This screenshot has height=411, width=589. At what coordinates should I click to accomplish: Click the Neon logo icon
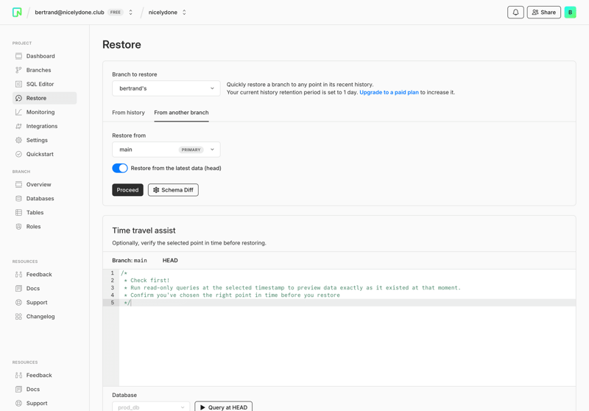[x=17, y=13]
